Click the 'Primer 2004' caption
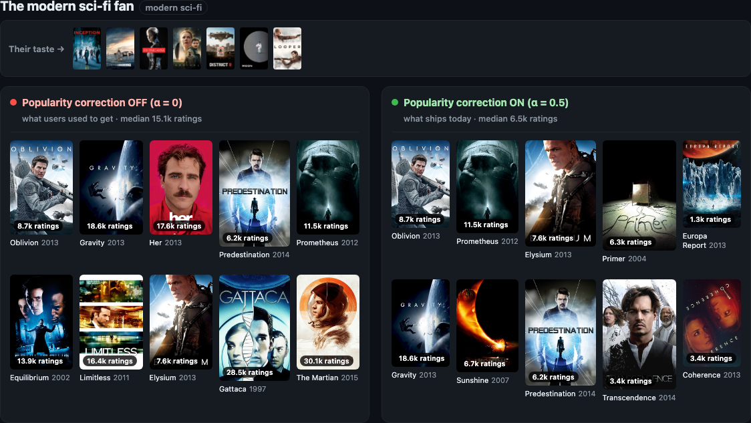The width and height of the screenshot is (751, 423). [624, 259]
